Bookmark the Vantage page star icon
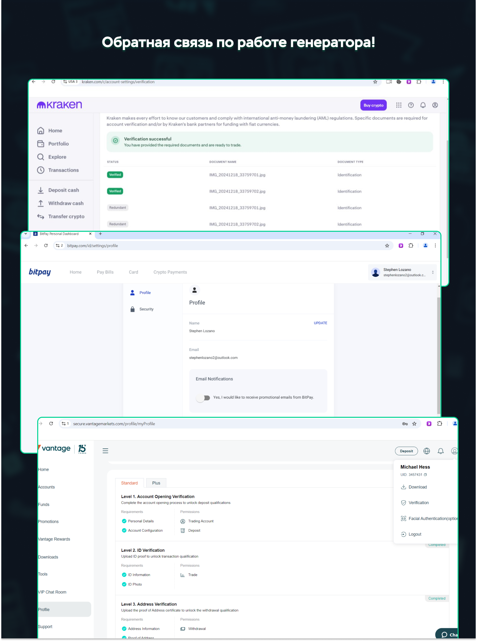The height and width of the screenshot is (641, 477). pyautogui.click(x=414, y=424)
